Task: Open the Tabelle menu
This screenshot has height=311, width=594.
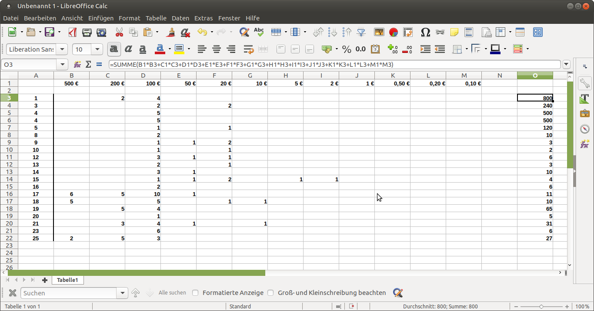Action: coord(156,18)
